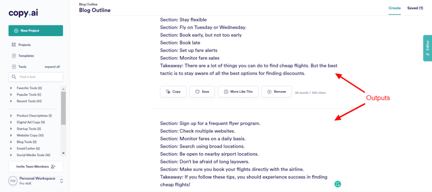
Task: Click the Grammarly icon near the output
Action: tap(337, 184)
